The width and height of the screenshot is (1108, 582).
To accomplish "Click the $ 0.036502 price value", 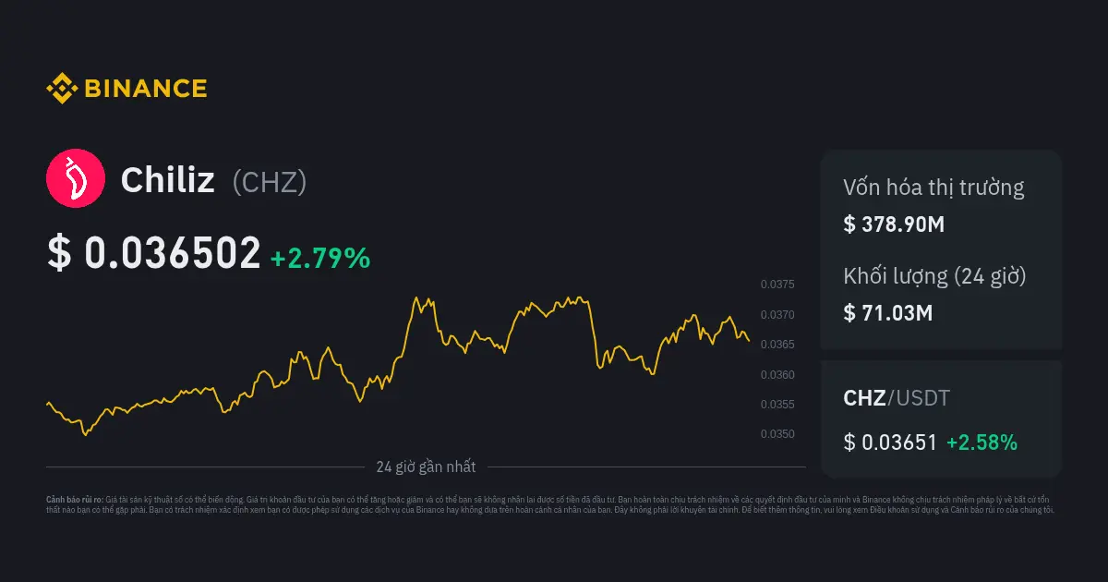I will [154, 254].
